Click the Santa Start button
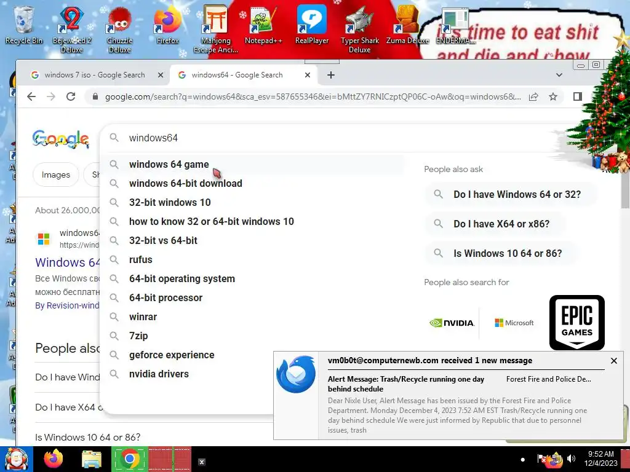This screenshot has width=630, height=472. coord(16,459)
